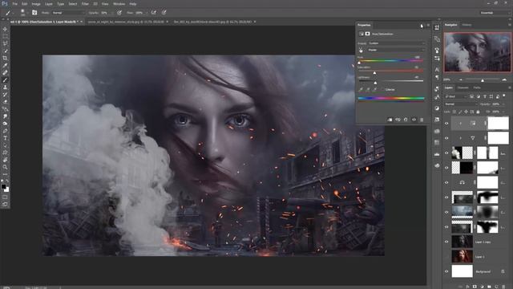Image resolution: width=513 pixels, height=289 pixels.
Task: Select the Crop tool
Action: point(5,59)
